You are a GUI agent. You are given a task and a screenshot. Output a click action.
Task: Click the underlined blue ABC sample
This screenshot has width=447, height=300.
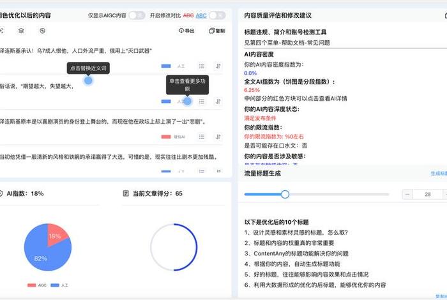(x=201, y=15)
